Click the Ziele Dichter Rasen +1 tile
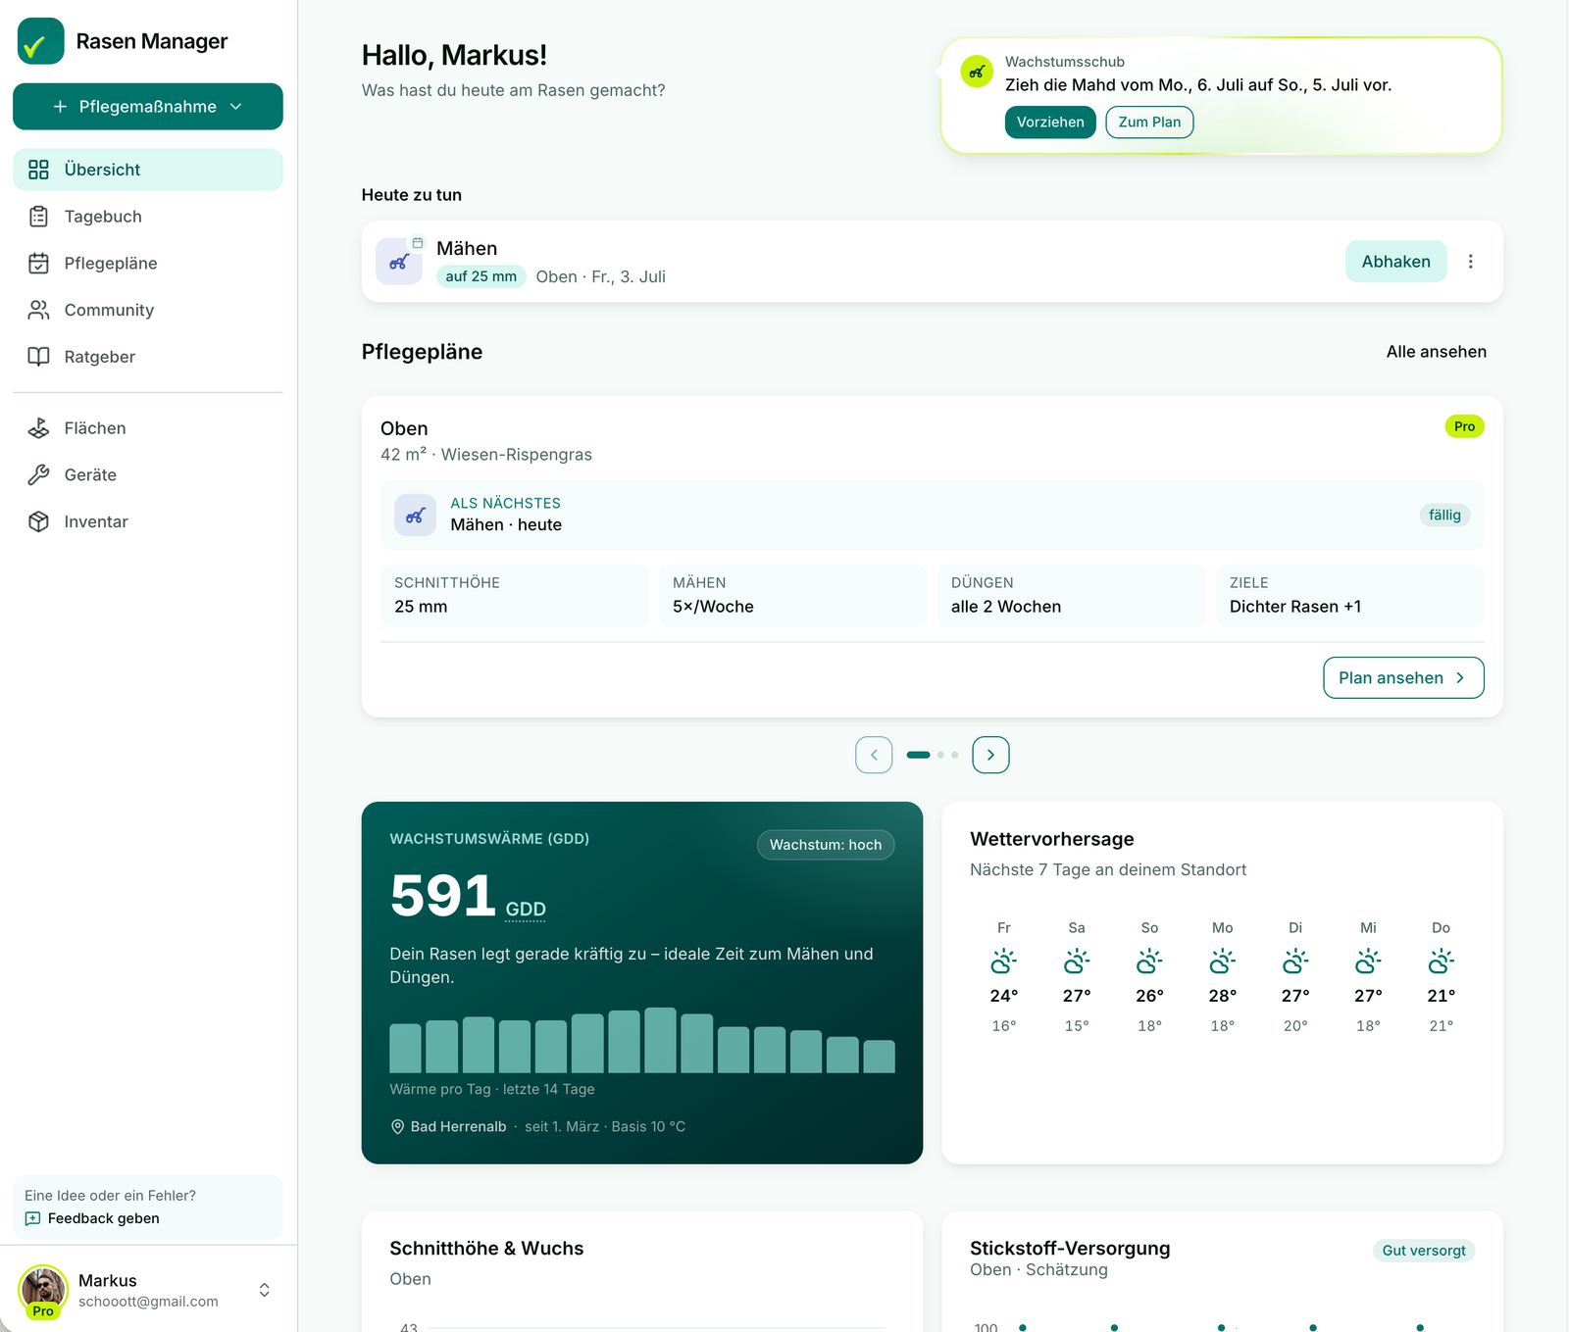Screen dimensions: 1569x1332 1350,596
